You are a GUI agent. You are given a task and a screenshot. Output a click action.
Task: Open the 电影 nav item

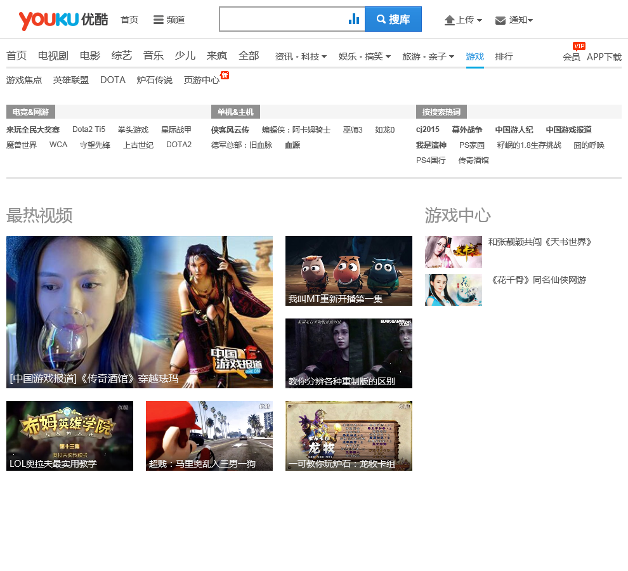[89, 55]
